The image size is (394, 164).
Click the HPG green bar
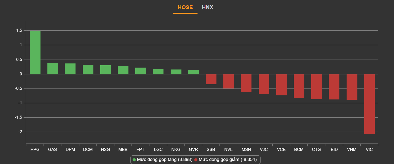coord(35,53)
